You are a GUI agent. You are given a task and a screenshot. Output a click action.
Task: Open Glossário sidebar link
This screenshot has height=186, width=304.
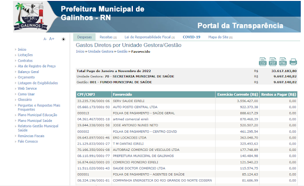pyautogui.click(x=25, y=99)
